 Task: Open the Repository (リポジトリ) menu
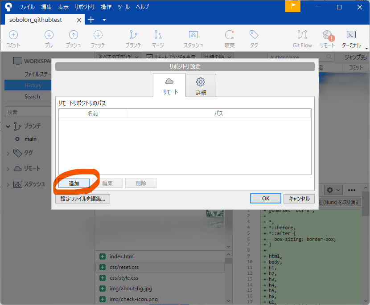pyautogui.click(x=85, y=7)
